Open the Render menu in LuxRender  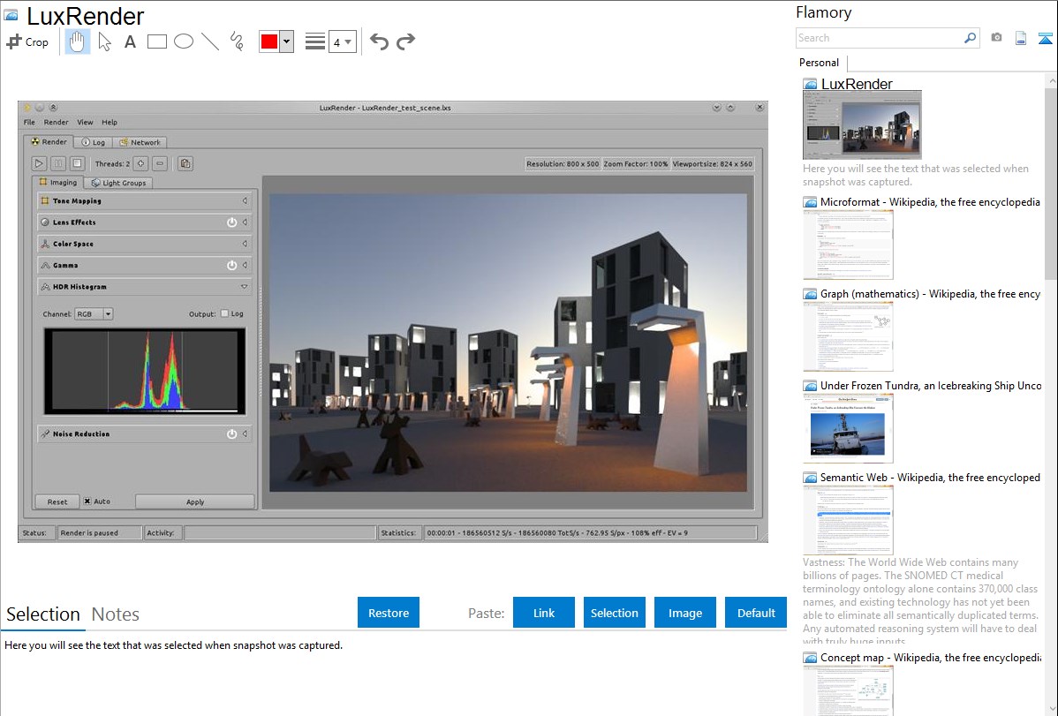(x=56, y=122)
